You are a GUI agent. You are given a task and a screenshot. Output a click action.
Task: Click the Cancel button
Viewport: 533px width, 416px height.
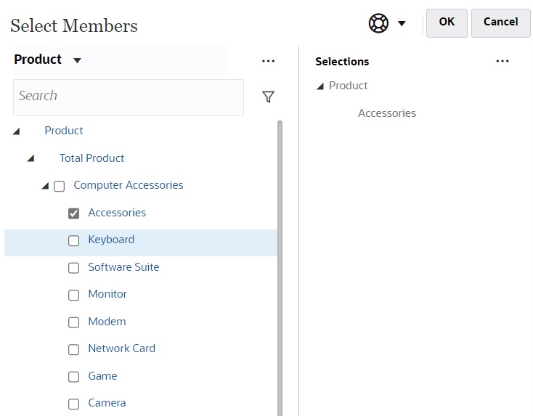click(x=500, y=23)
